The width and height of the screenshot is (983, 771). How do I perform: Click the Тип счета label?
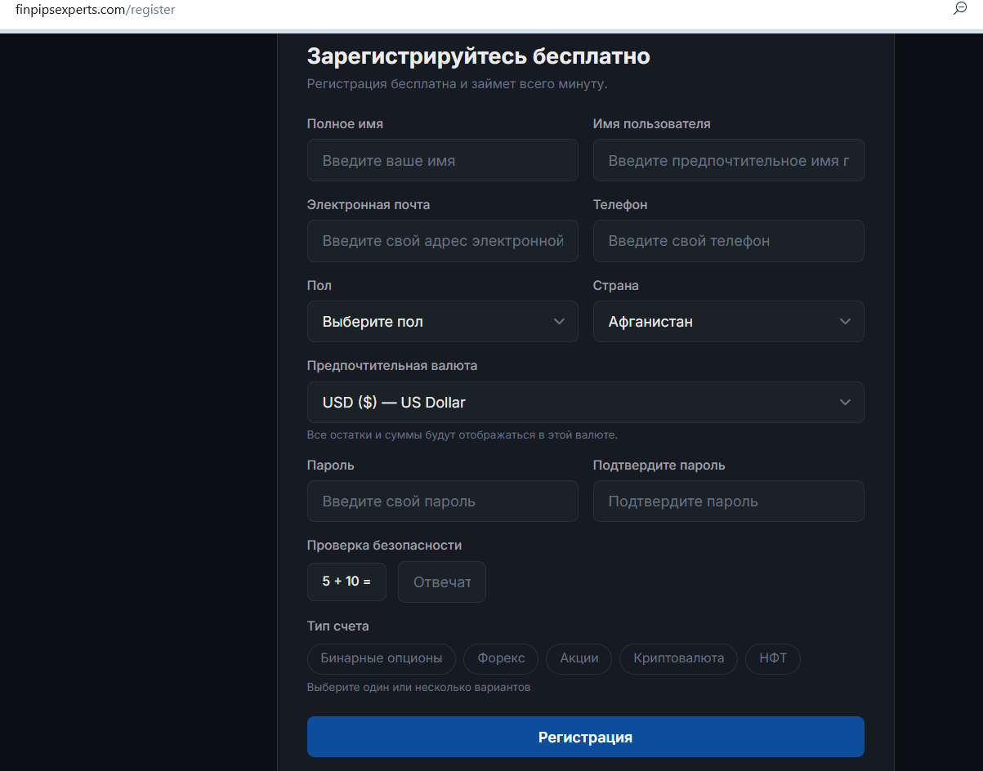(337, 626)
